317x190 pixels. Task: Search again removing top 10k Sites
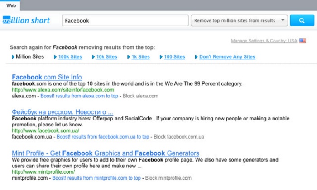106,57
